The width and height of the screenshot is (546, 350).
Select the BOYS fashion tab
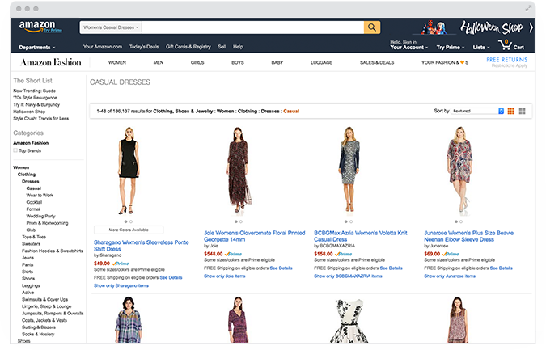pos(238,62)
